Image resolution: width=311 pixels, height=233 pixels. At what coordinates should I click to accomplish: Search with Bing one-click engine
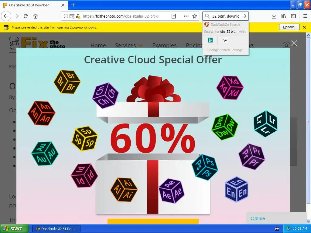(x=210, y=40)
